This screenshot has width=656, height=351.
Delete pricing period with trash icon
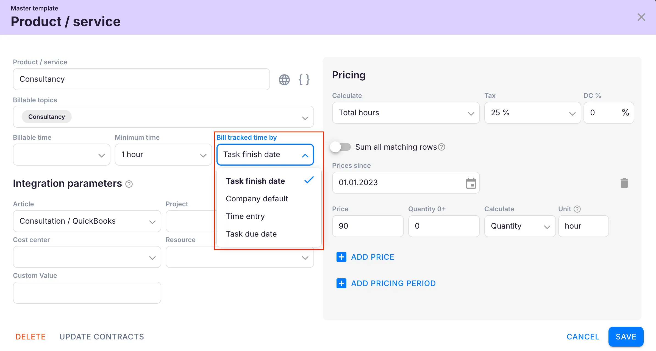pyautogui.click(x=624, y=183)
